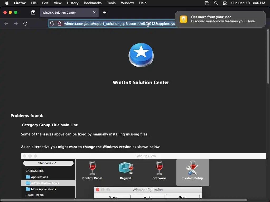Click Category Group Title Main Line text
The height and width of the screenshot is (202, 270).
tap(50, 125)
